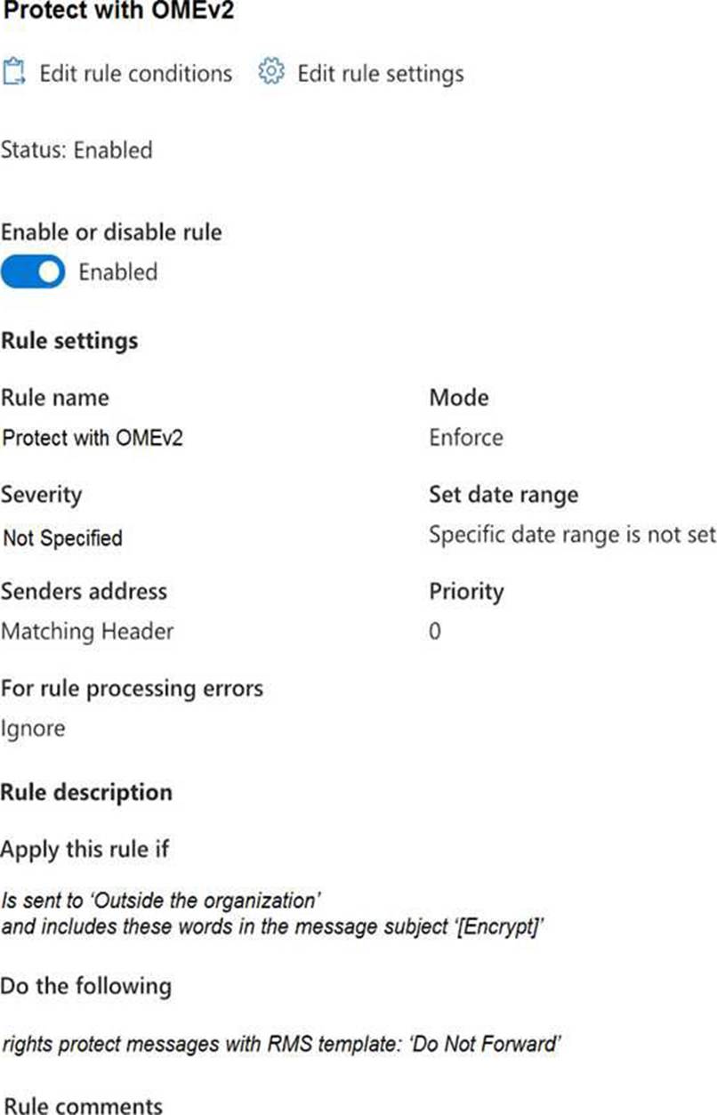The height and width of the screenshot is (1115, 717).
Task: Select the Priority value 0
Action: (435, 632)
